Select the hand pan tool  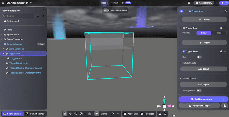65,114
